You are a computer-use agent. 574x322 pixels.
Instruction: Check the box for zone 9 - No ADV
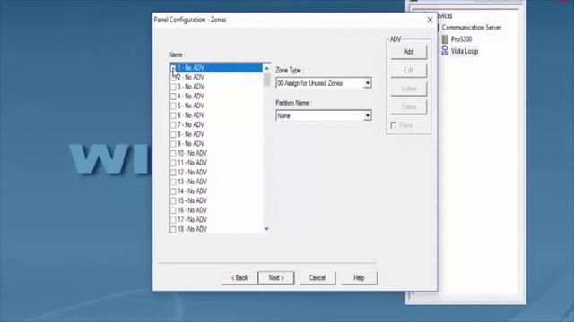click(x=173, y=144)
